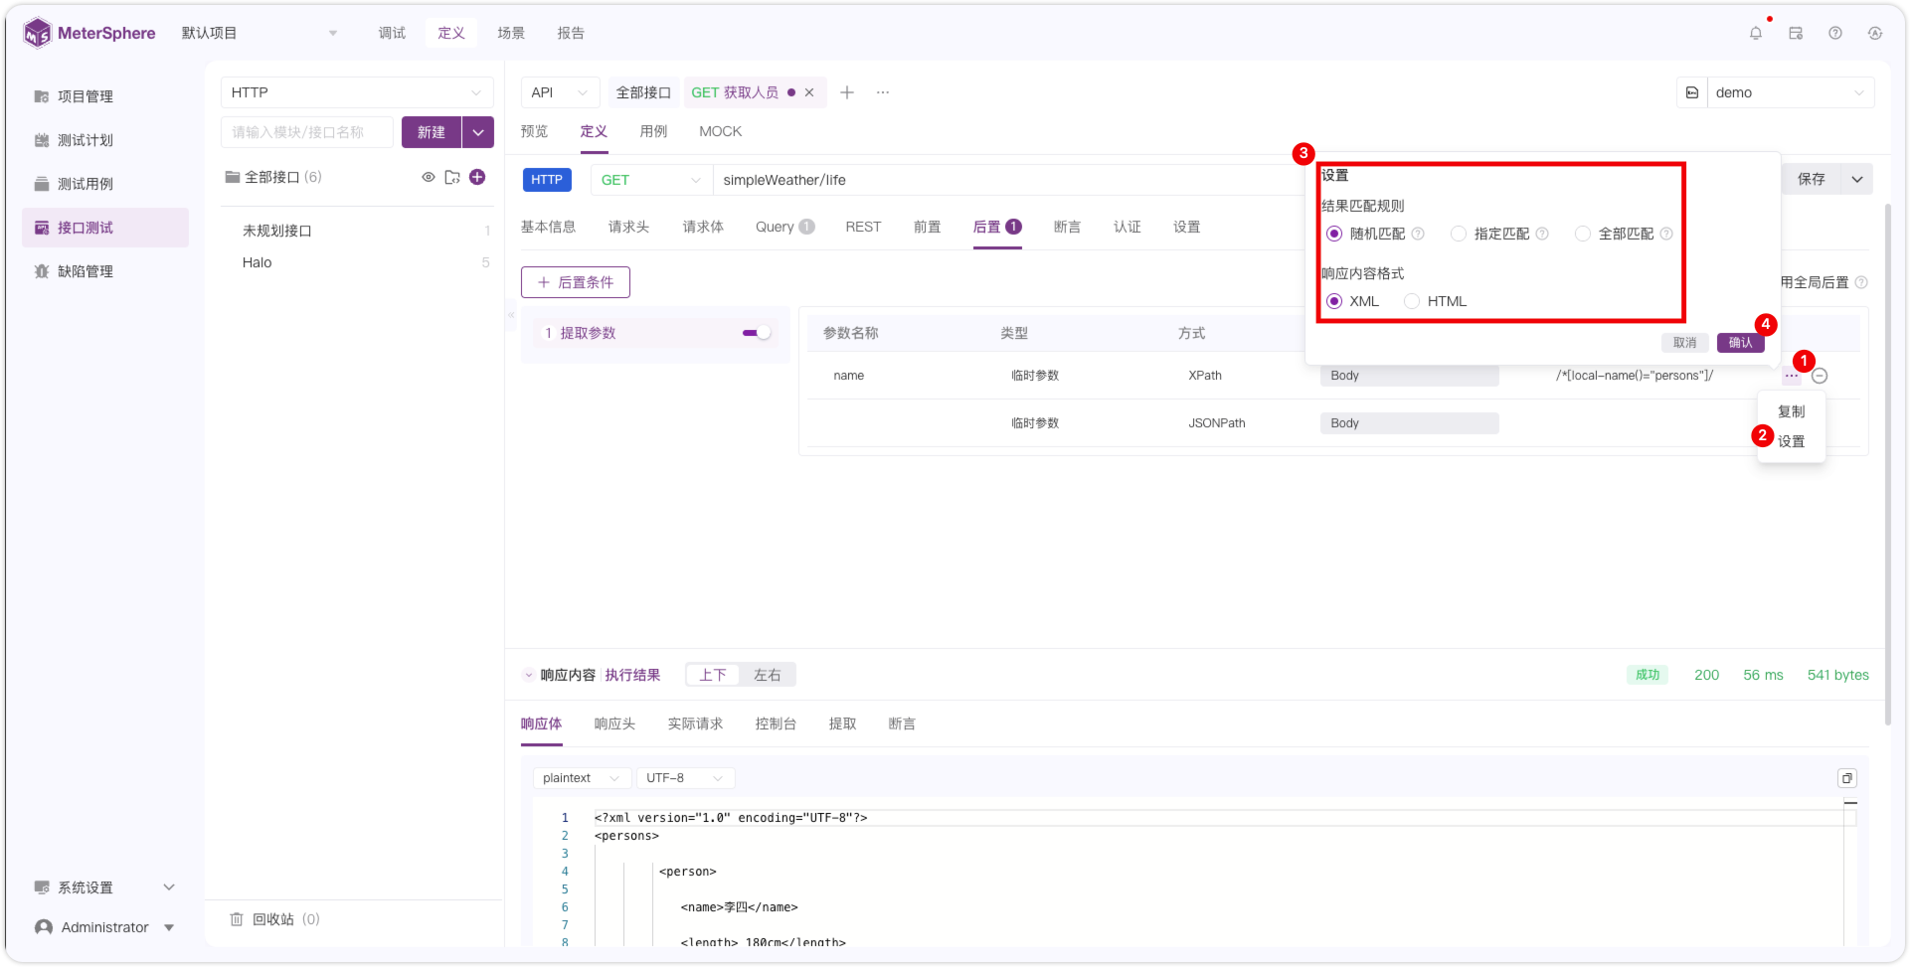Open 项目管理 in the sidebar
Image resolution: width=1910 pixels, height=967 pixels.
click(x=105, y=96)
